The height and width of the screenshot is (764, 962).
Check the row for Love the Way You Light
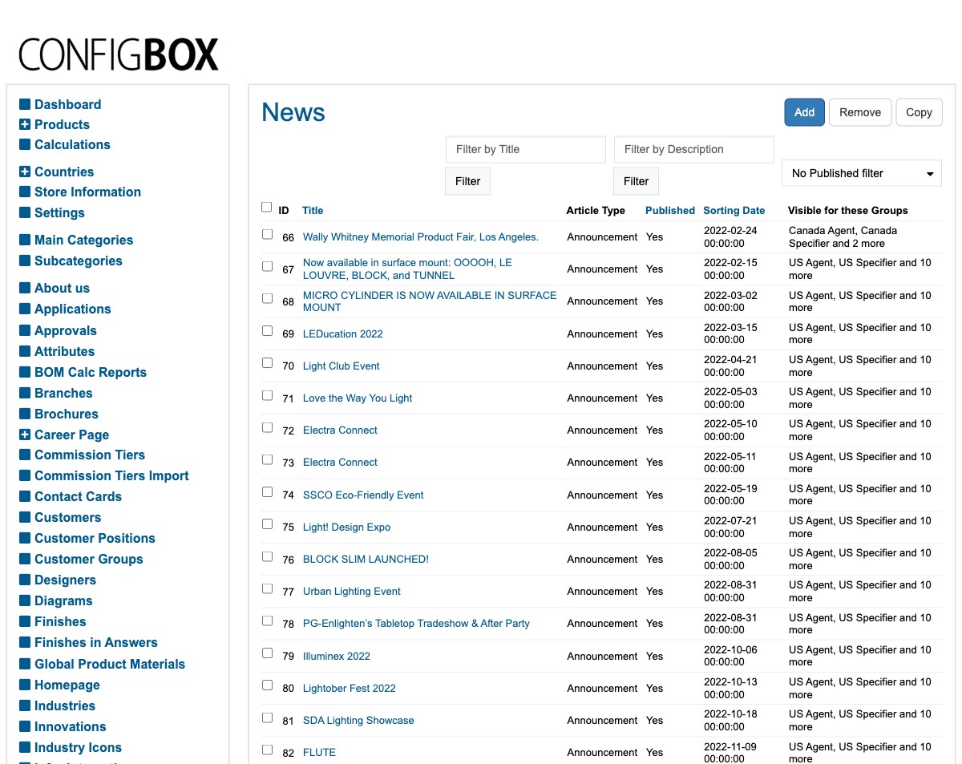tap(267, 395)
